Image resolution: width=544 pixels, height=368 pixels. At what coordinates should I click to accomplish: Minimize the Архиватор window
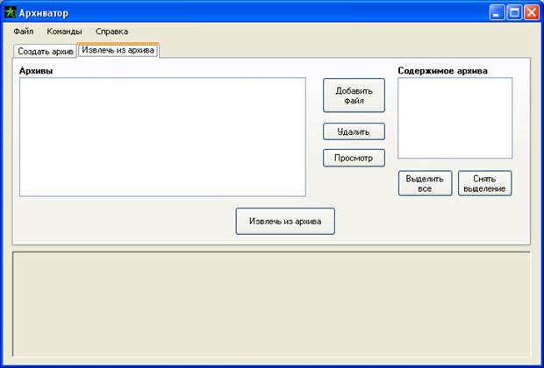(497, 12)
